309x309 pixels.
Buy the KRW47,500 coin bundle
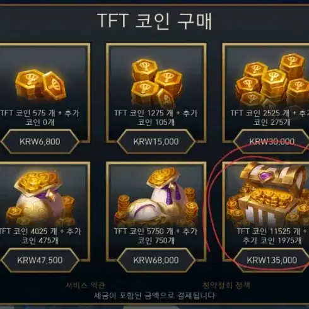[40, 260]
